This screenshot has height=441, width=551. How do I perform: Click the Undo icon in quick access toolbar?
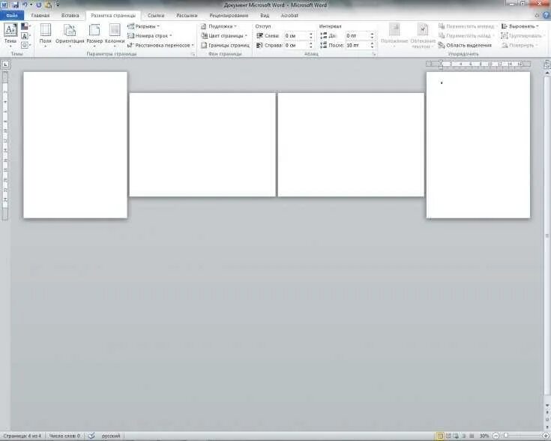[x=25, y=5]
